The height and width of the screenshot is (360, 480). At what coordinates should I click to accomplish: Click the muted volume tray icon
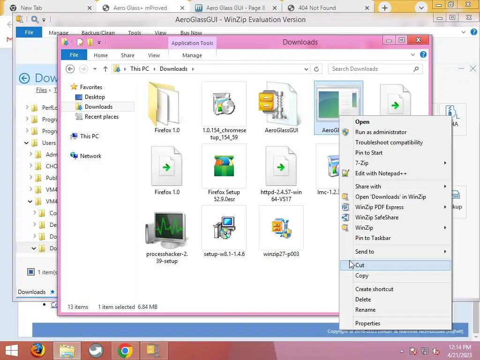[x=436, y=351]
